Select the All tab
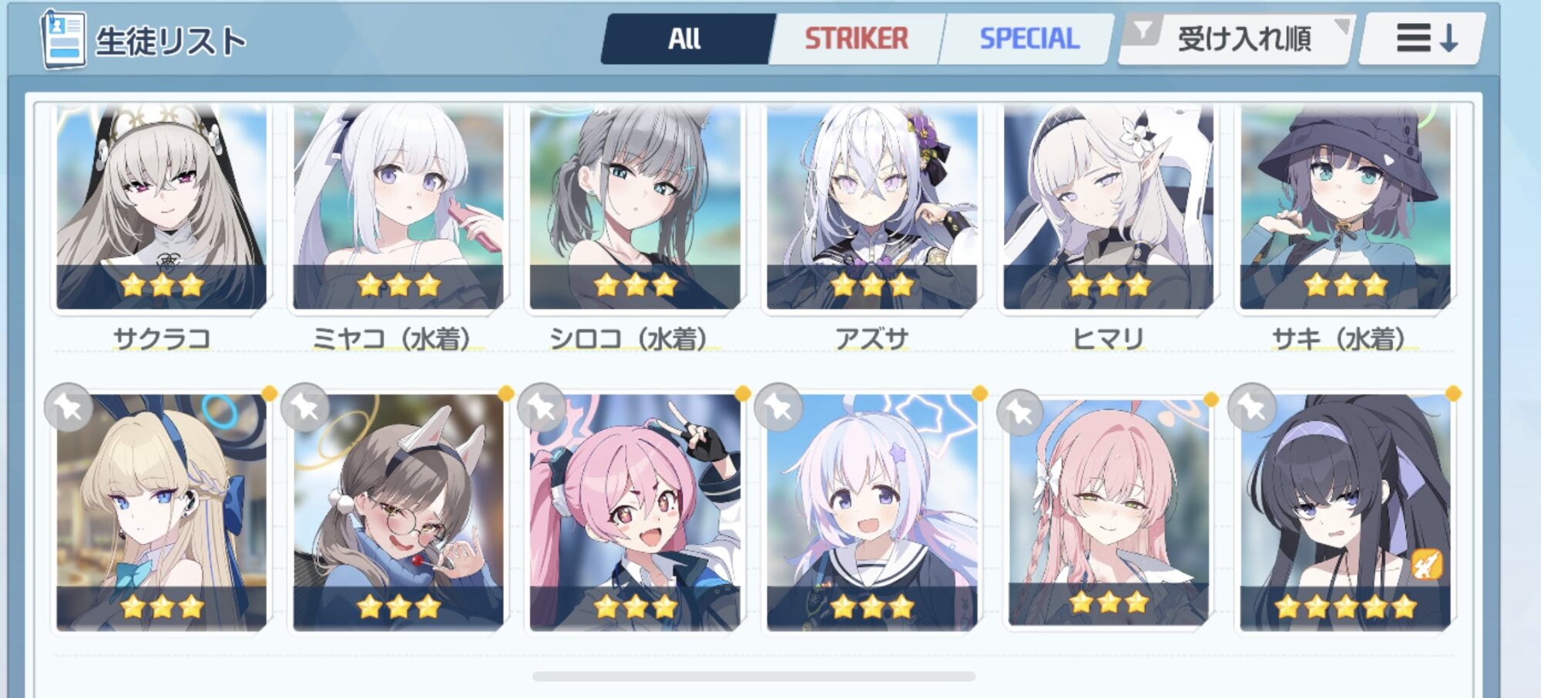Screen dimensions: 1541x698 [685, 39]
